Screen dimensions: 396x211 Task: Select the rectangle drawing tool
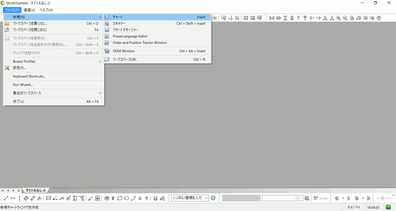[x=120, y=198]
